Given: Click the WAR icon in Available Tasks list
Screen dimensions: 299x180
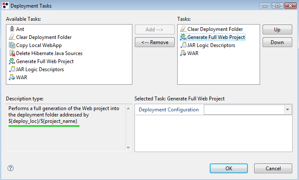Looking at the screenshot, I should (12, 78).
